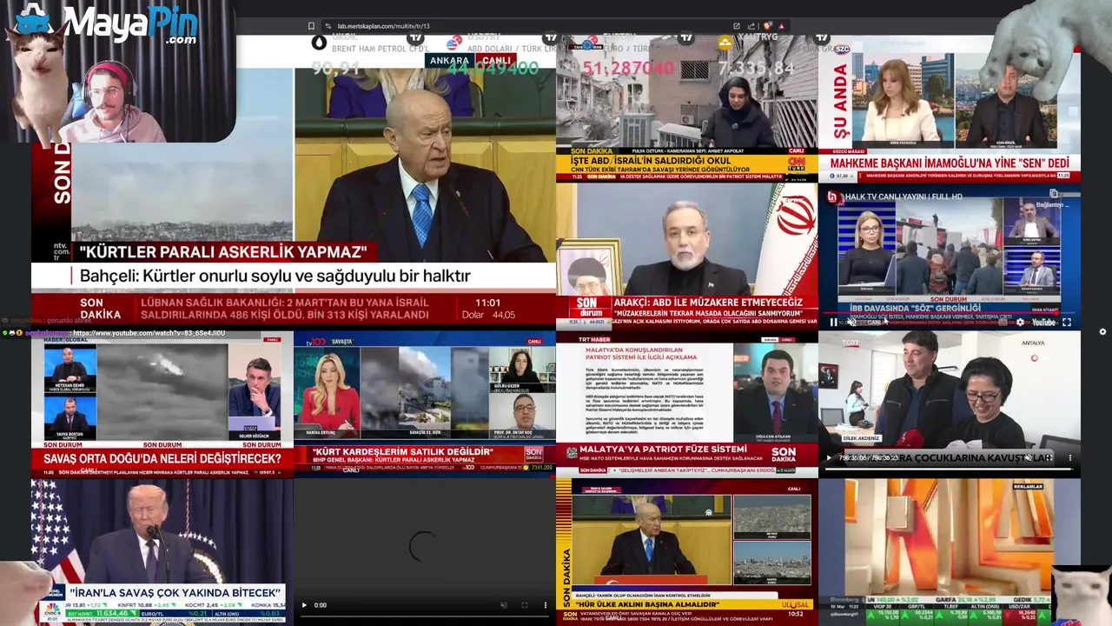Click the USDTRY flag ticker icon
This screenshot has height=626, width=1112.
453,43
